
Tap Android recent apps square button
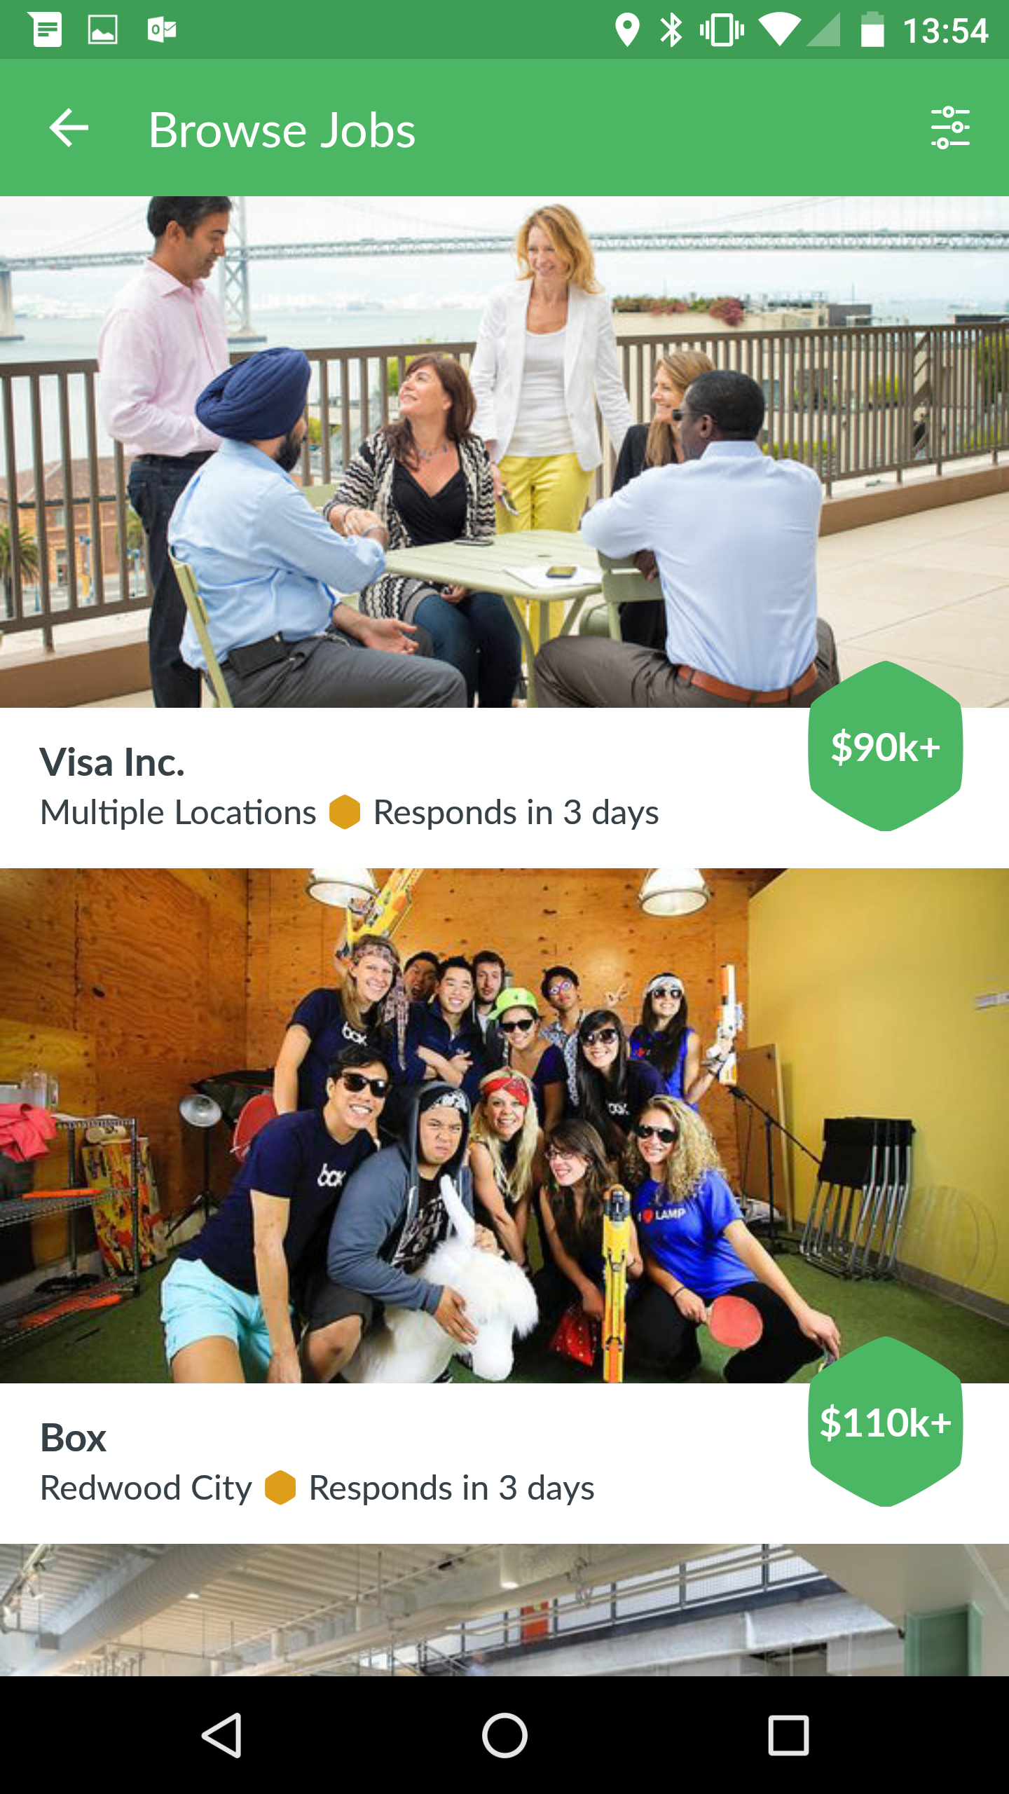(788, 1735)
